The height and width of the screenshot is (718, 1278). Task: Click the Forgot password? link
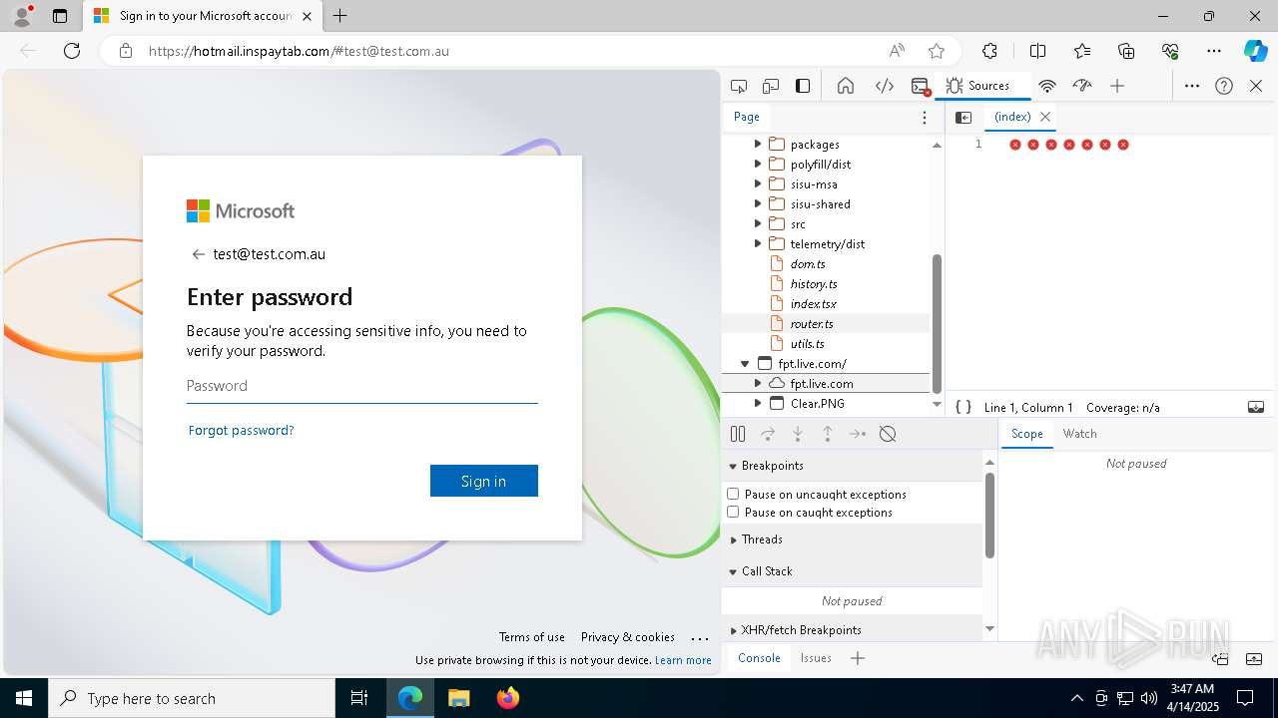241,431
